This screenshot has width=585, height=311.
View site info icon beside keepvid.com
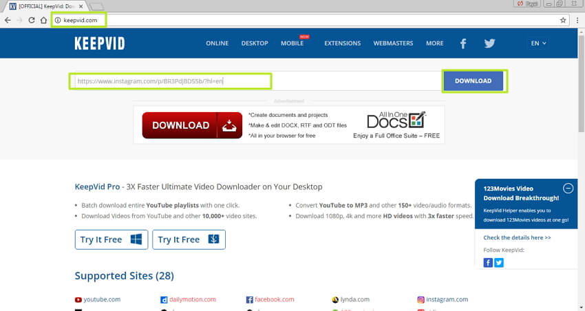[x=57, y=20]
